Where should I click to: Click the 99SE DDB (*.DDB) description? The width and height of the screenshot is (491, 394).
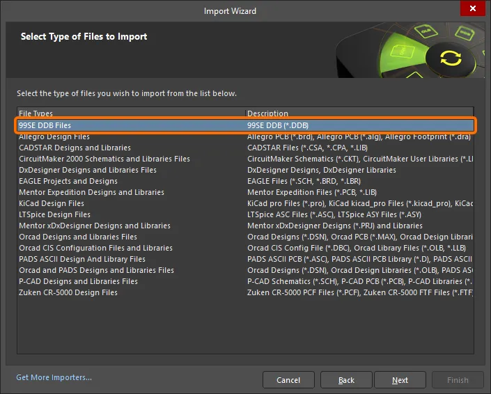point(278,125)
